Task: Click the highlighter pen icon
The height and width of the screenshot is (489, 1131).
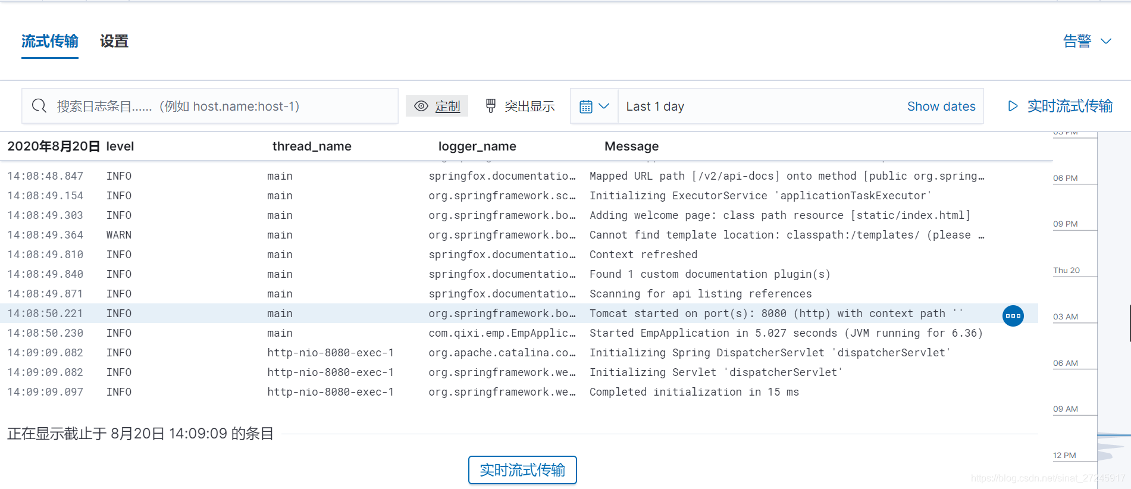Action: [x=491, y=106]
